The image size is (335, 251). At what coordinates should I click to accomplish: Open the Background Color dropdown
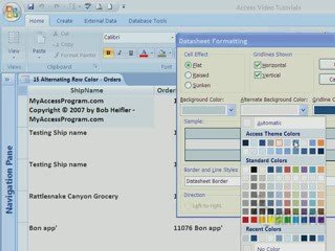tap(231, 110)
